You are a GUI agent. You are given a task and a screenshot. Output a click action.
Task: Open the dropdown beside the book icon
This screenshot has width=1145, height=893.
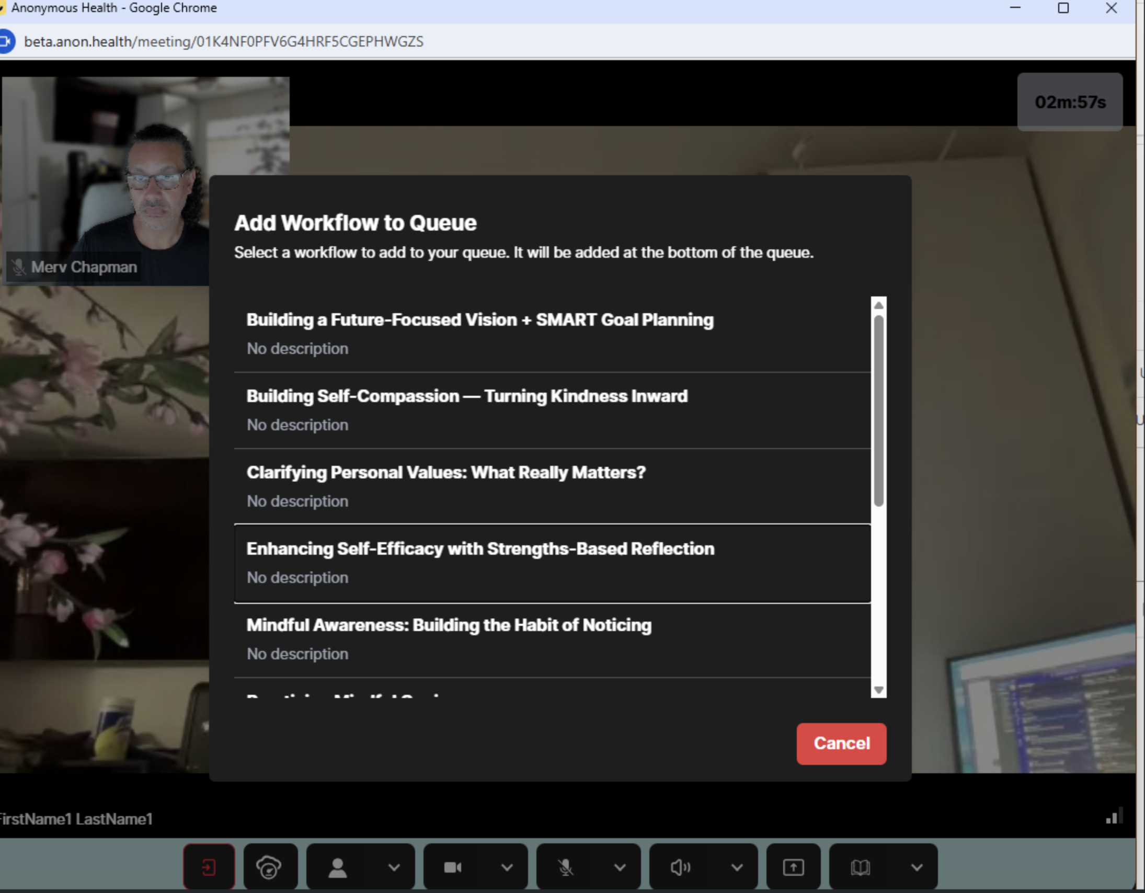click(917, 867)
